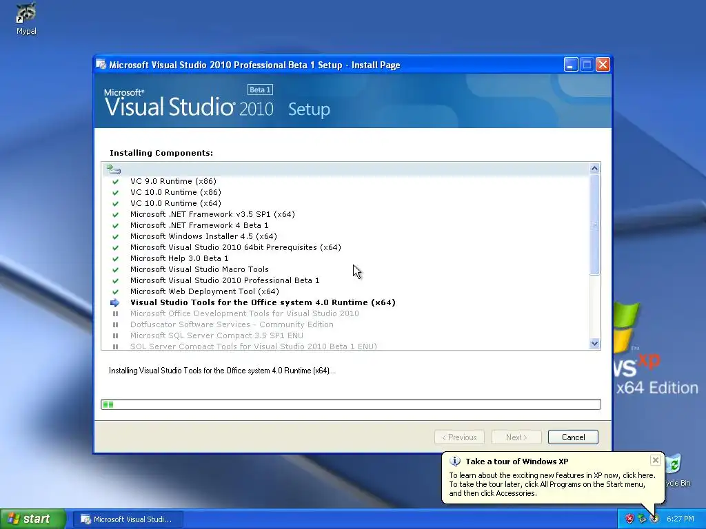The width and height of the screenshot is (706, 529).
Task: Select 'Microsoft .NET Framework 4 Beta 1' text
Action: coord(199,225)
